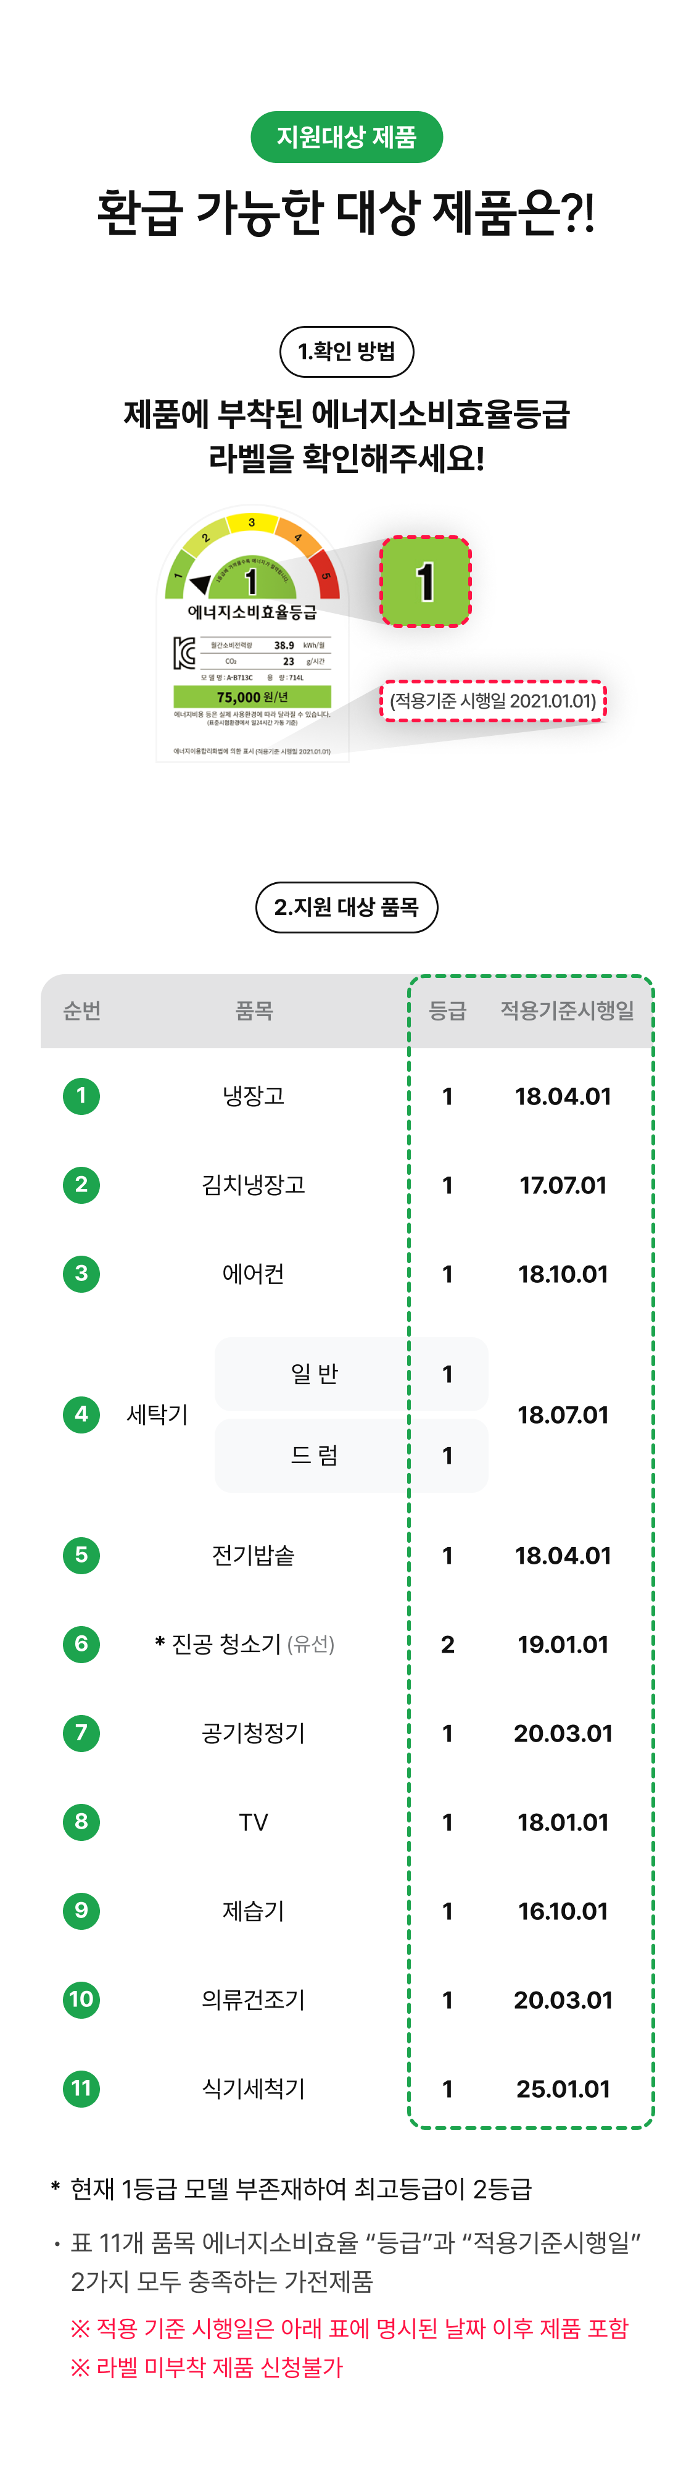Viewport: 694px width, 2491px height.
Task: Click the green 지원대상 제품 badge
Action: pos(346,137)
